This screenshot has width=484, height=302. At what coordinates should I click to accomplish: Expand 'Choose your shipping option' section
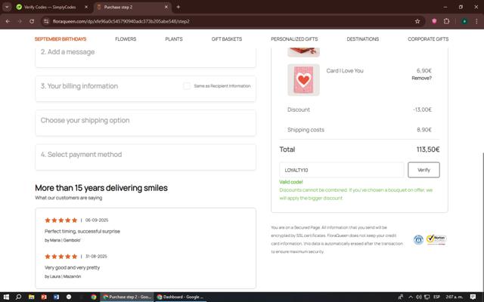point(145,122)
